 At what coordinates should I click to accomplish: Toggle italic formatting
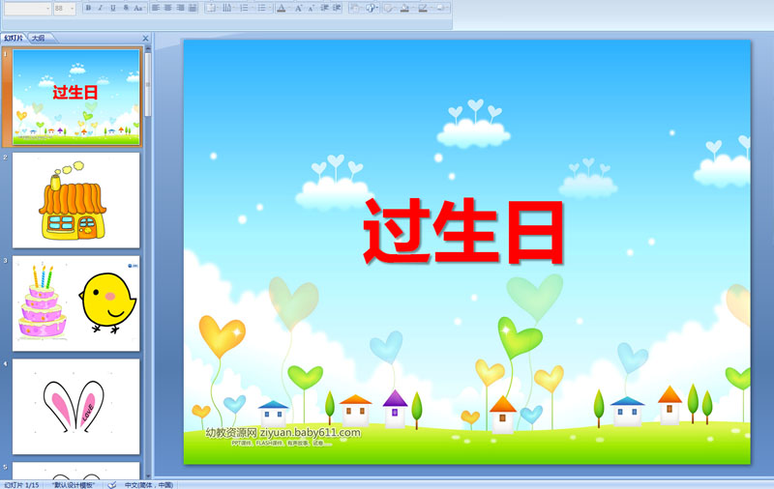click(x=101, y=8)
